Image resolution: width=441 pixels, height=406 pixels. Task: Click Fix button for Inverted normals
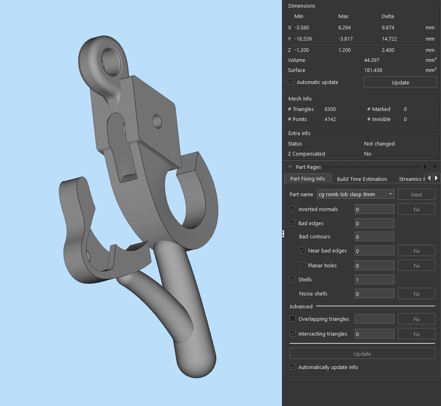coord(416,209)
